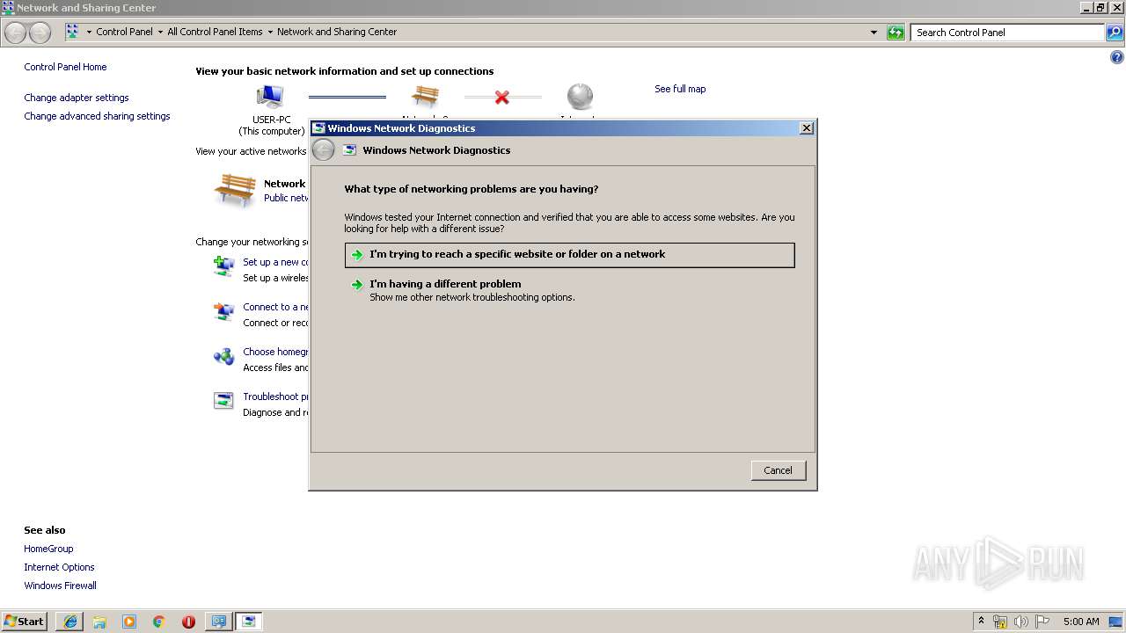Click the Connect to a network icon

[224, 311]
